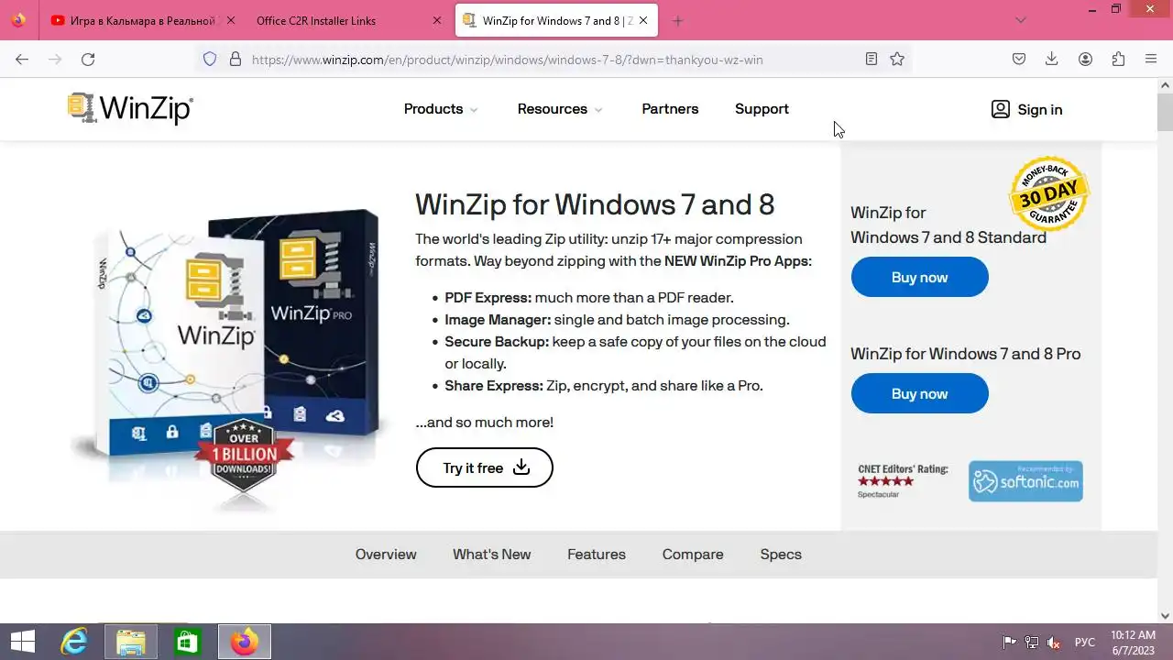1173x660 pixels.
Task: Open the Windows Start button
Action: point(22,642)
